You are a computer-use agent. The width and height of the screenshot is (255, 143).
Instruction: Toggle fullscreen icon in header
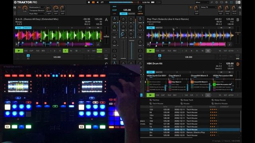click(231, 2)
